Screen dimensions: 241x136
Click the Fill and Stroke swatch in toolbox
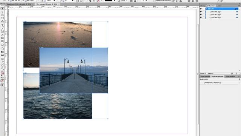(2, 73)
